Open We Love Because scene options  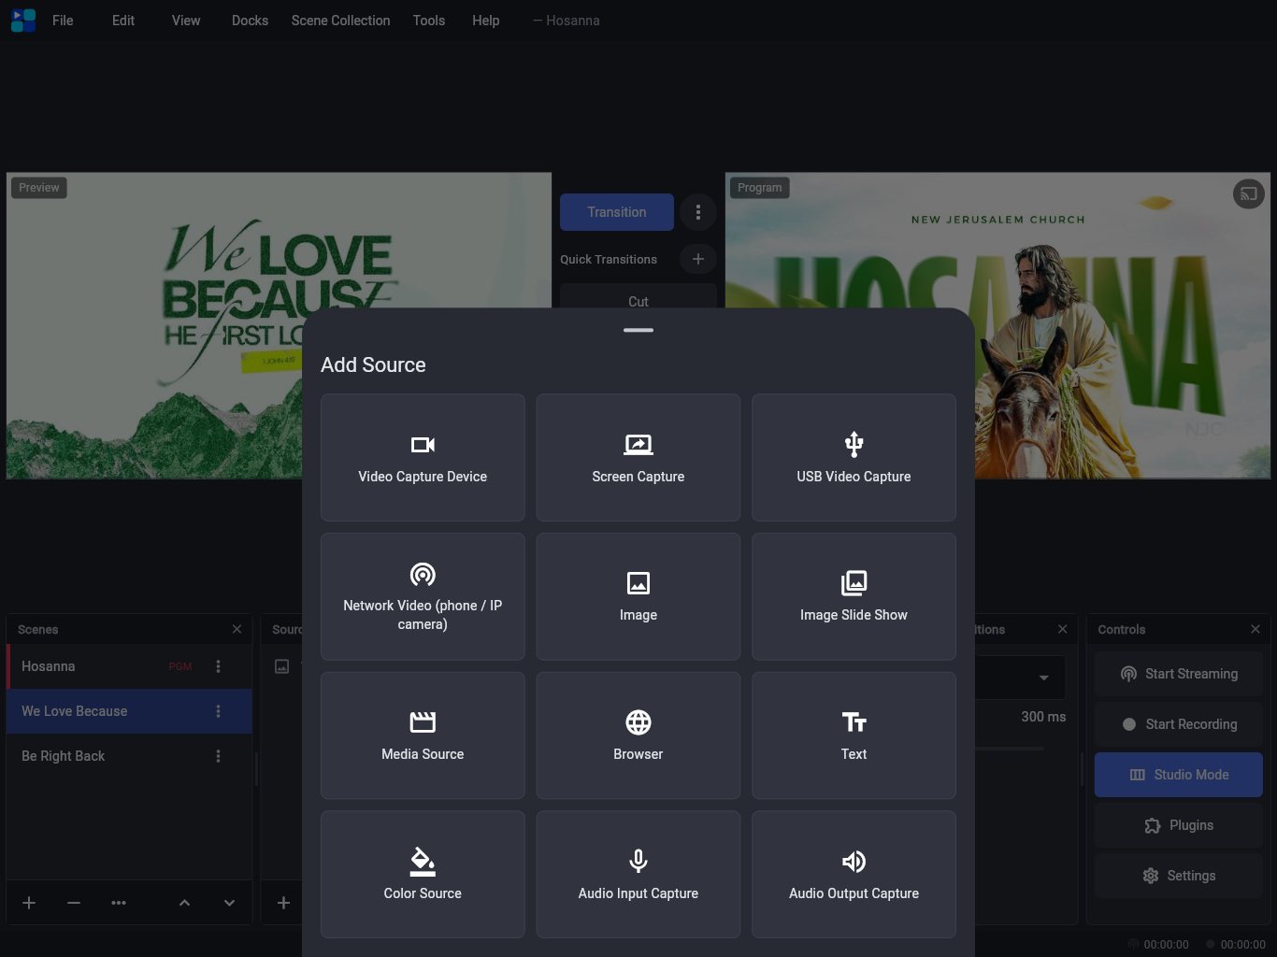[x=219, y=711]
